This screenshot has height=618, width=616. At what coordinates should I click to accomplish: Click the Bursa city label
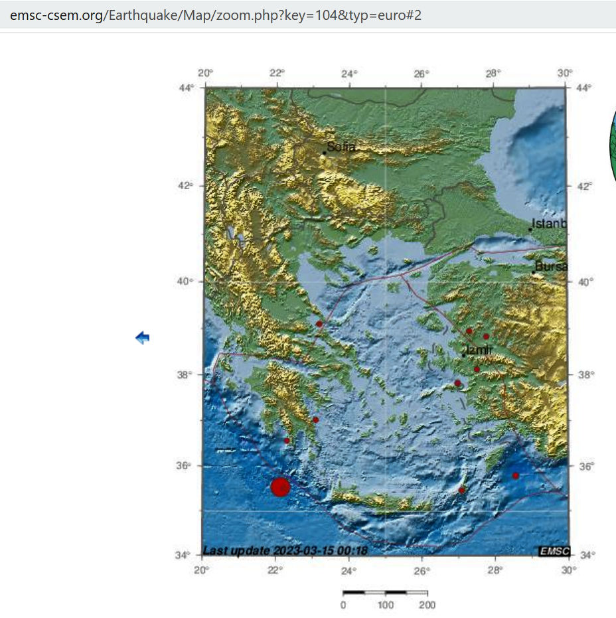(551, 266)
